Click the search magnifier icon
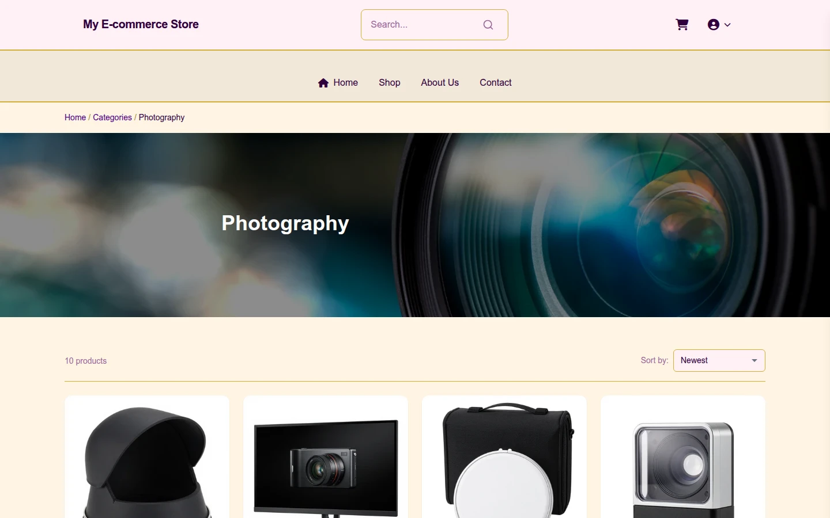The height and width of the screenshot is (518, 830). (x=488, y=25)
